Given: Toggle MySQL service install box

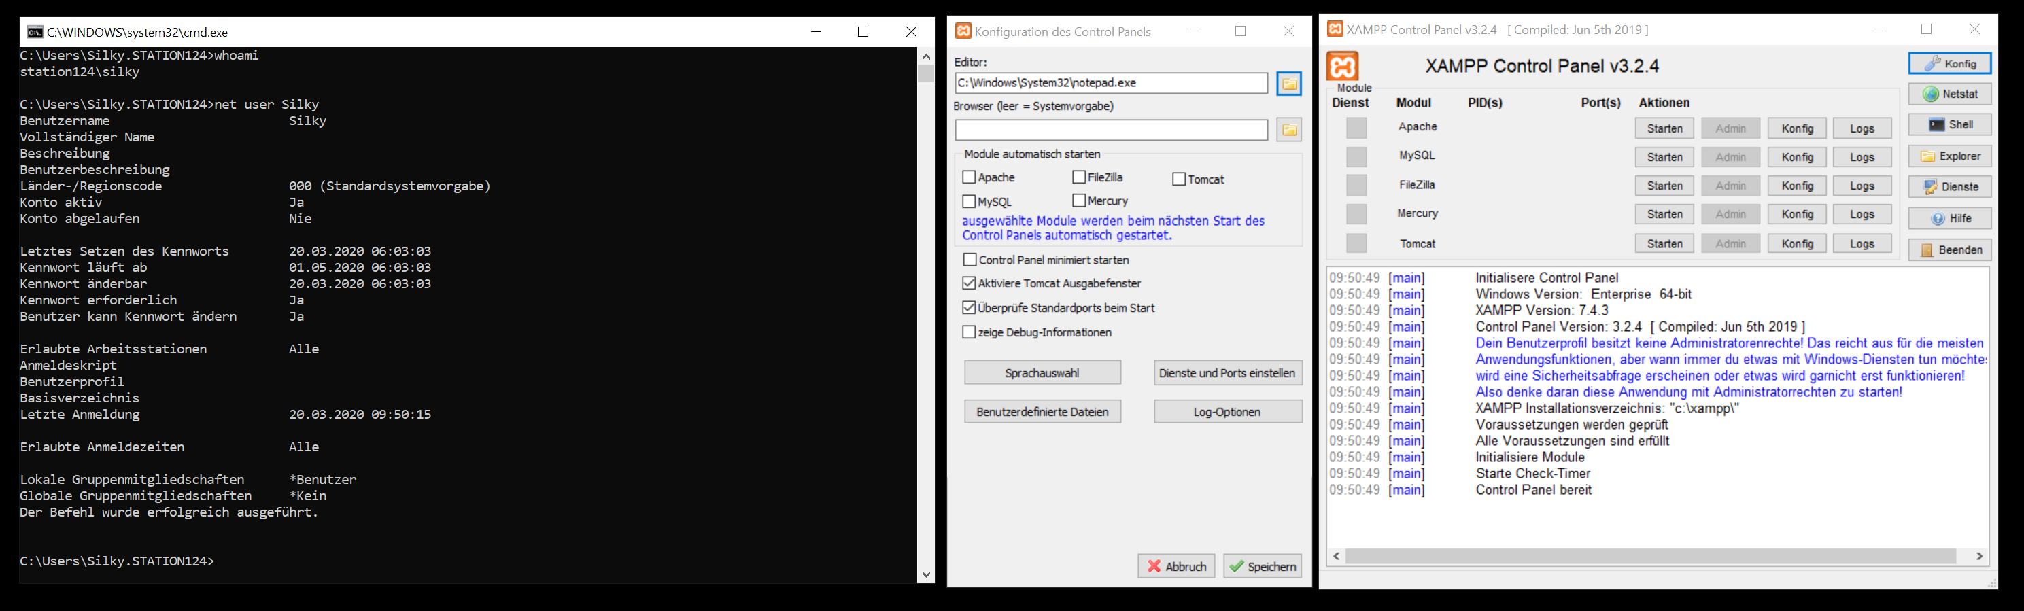Looking at the screenshot, I should [x=1356, y=156].
